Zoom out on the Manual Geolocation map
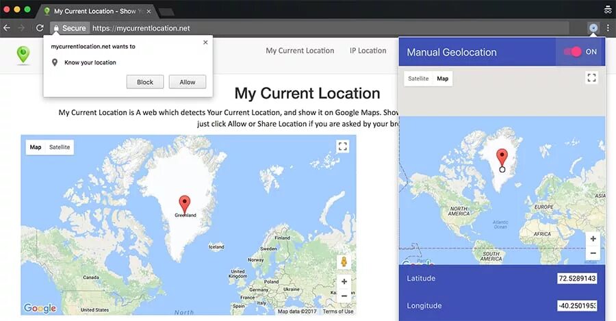Image resolution: width=616 pixels, height=321 pixels. pyautogui.click(x=593, y=253)
